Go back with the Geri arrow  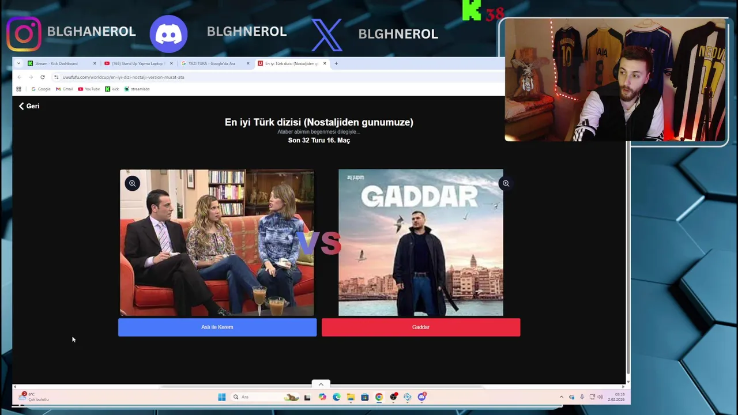point(29,106)
